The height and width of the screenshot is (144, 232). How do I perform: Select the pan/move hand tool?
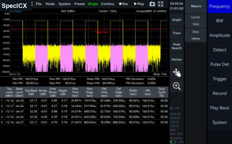pos(177,73)
